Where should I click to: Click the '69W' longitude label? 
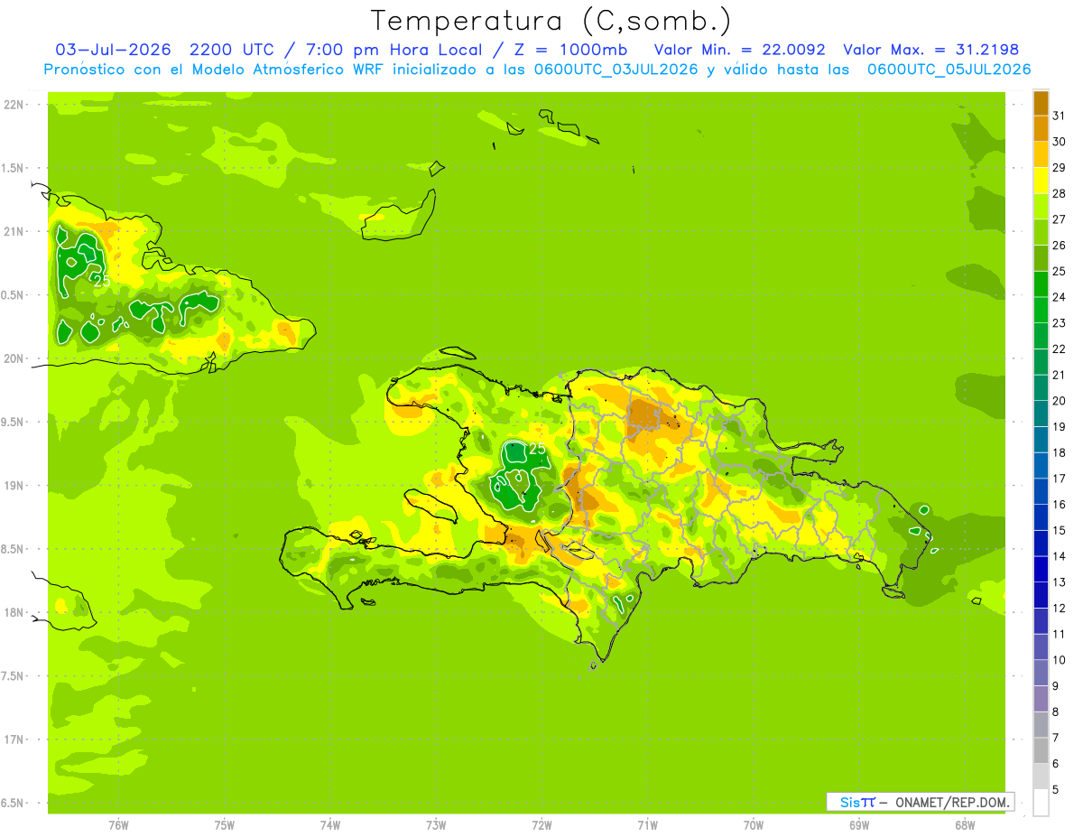pos(859,825)
